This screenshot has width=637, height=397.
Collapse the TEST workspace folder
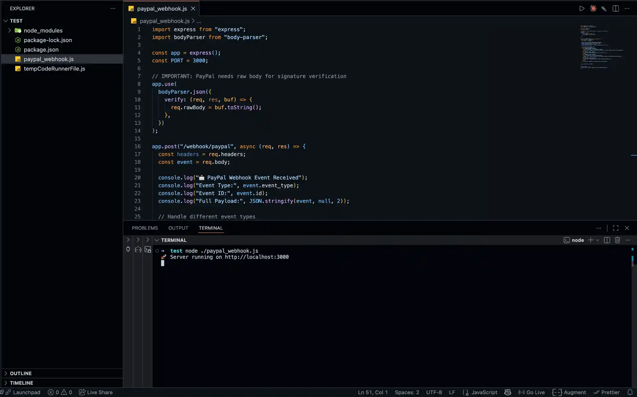[x=6, y=21]
